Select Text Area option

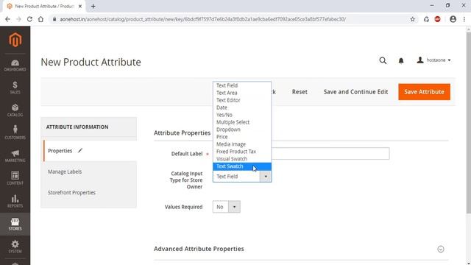tap(242, 93)
